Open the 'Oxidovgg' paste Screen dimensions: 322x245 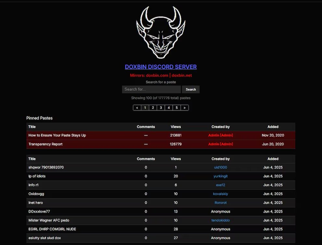point(36,194)
